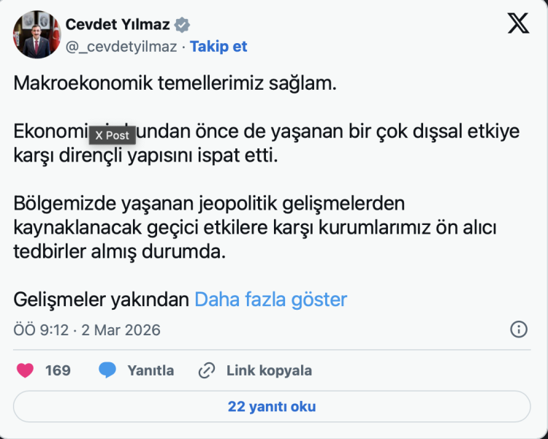Open the @_cevdetyilmaz handle link
This screenshot has height=439, width=548.
coord(121,47)
